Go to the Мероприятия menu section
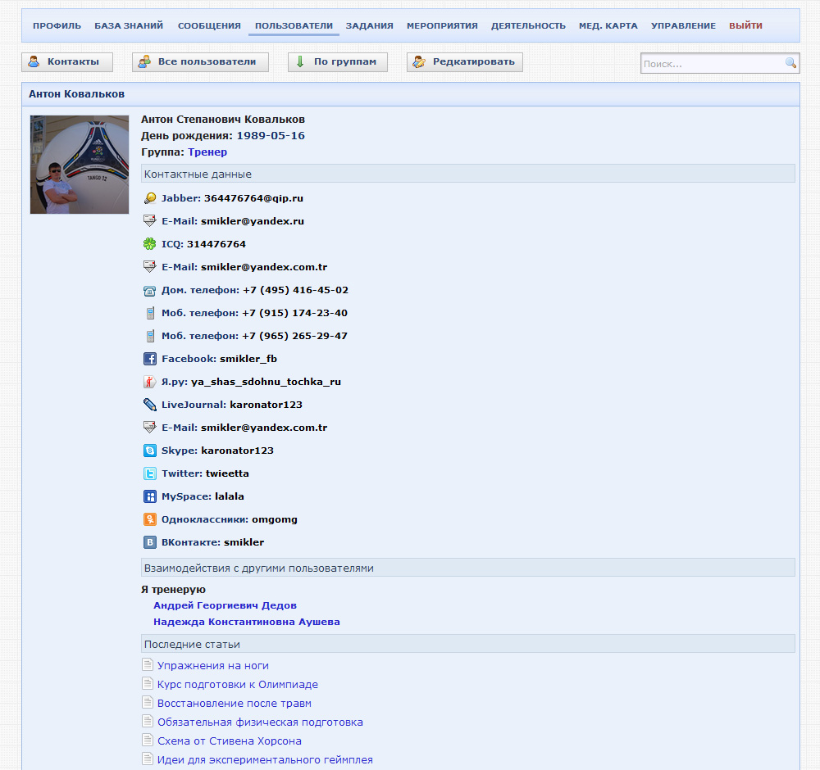The image size is (820, 770). (442, 26)
